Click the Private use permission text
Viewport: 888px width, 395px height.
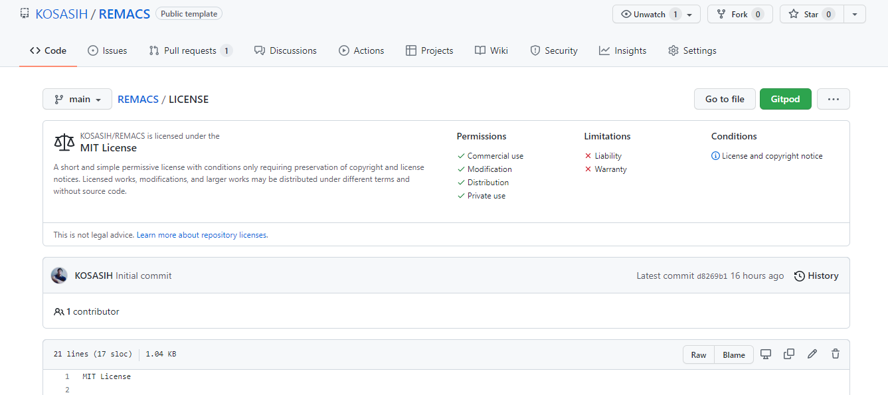pos(486,196)
